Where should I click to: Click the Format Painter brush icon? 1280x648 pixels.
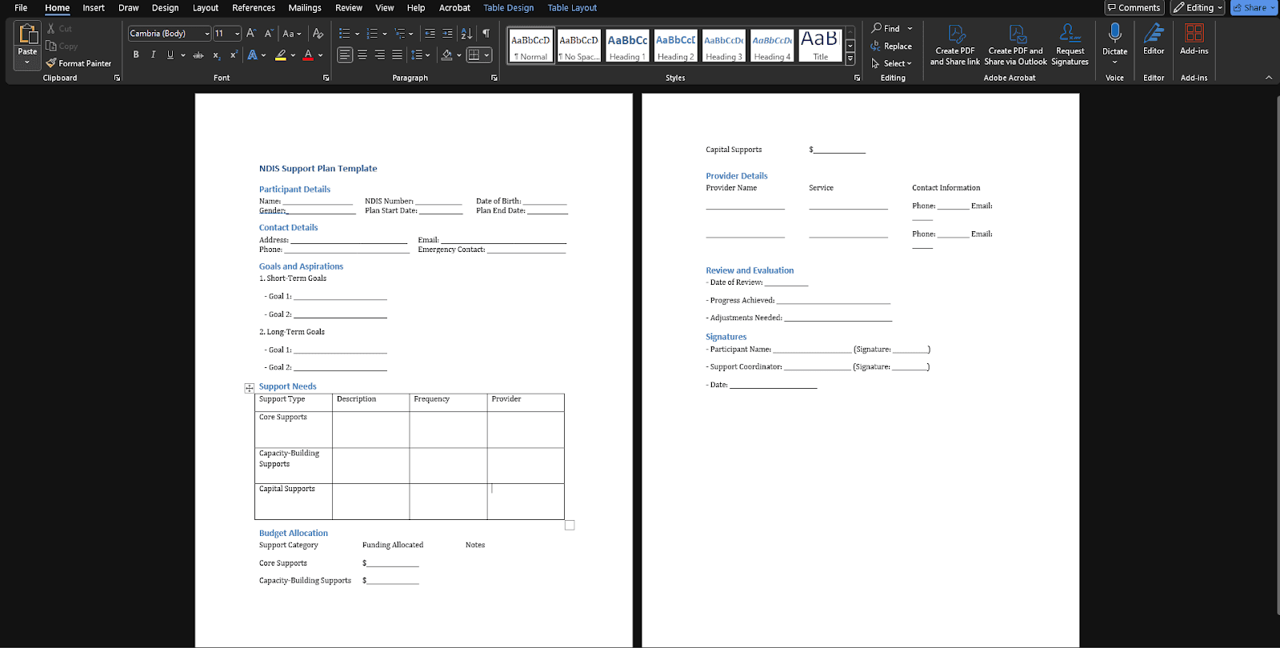click(x=51, y=63)
